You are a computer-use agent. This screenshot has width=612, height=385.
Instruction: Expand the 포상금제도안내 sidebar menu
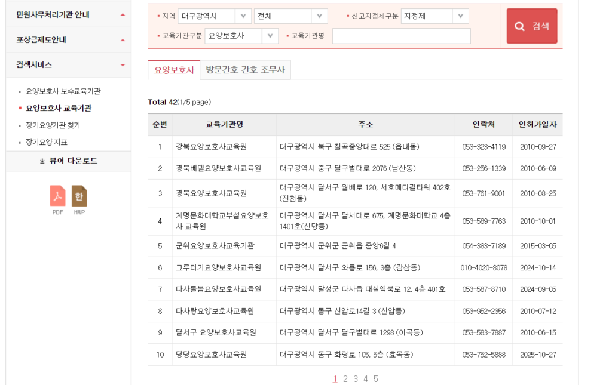tap(68, 40)
